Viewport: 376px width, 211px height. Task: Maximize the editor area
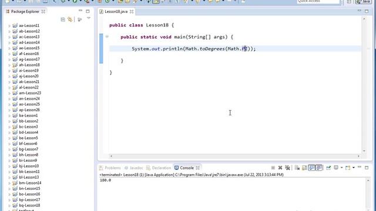[x=367, y=11]
